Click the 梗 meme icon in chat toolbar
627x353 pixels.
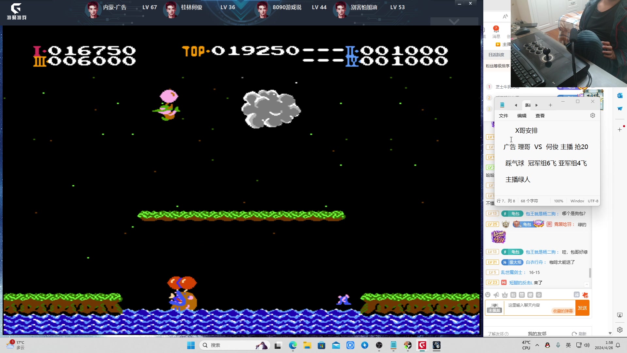tap(530, 295)
